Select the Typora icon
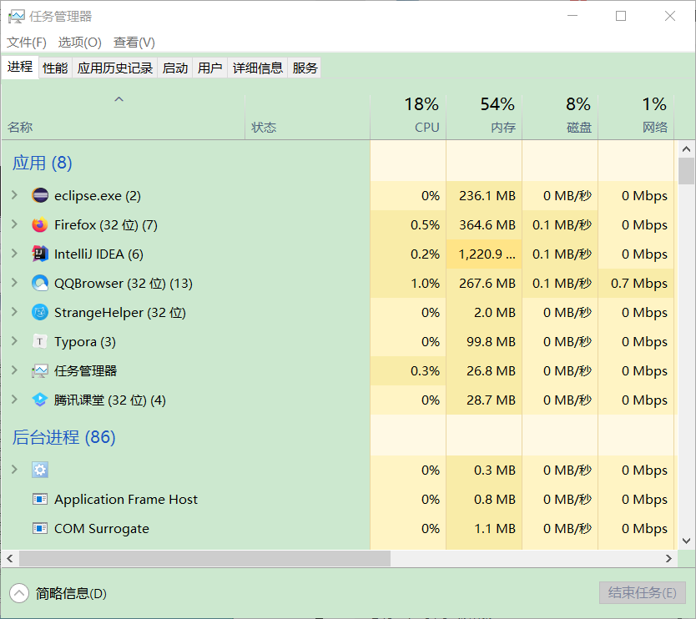The height and width of the screenshot is (619, 696). click(x=40, y=342)
